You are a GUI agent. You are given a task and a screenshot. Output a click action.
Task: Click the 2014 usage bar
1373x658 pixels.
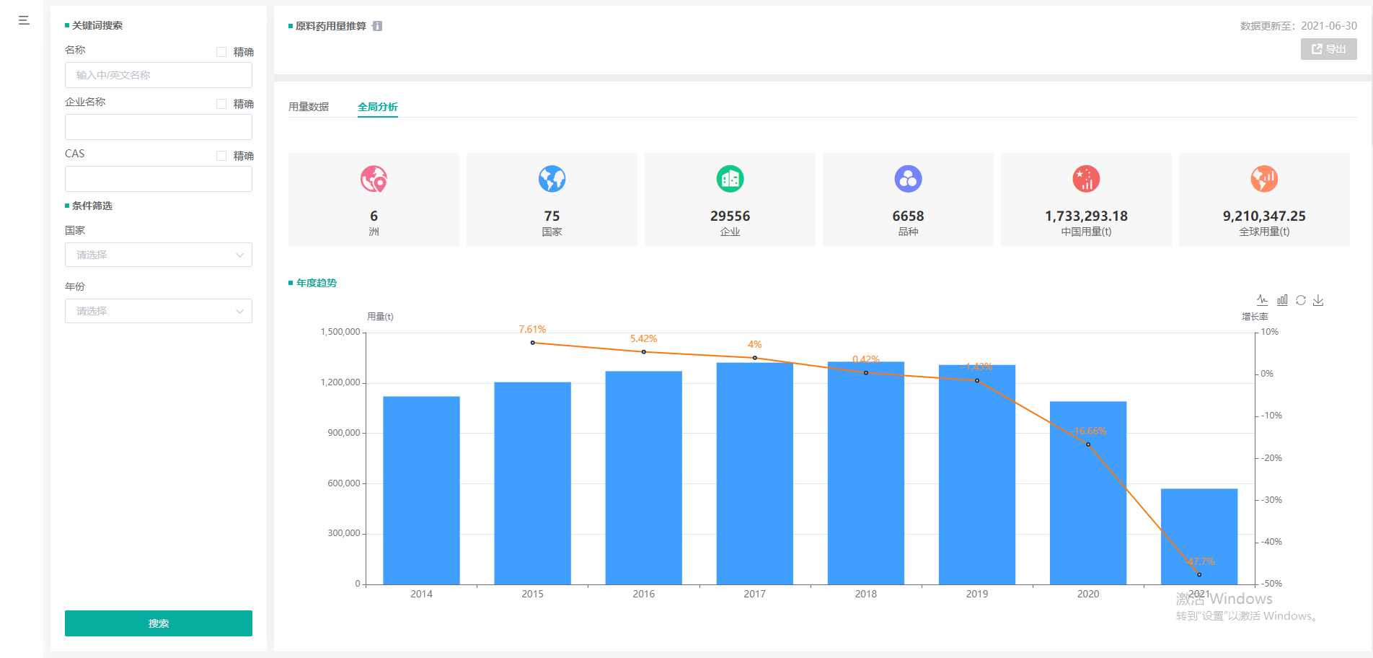421,491
